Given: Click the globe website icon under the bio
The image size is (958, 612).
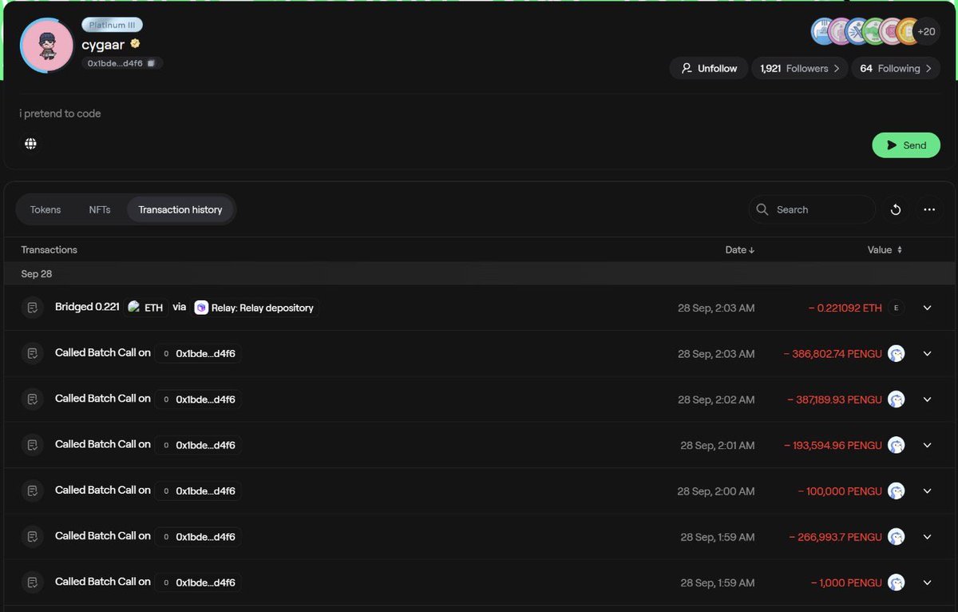Looking at the screenshot, I should (31, 144).
